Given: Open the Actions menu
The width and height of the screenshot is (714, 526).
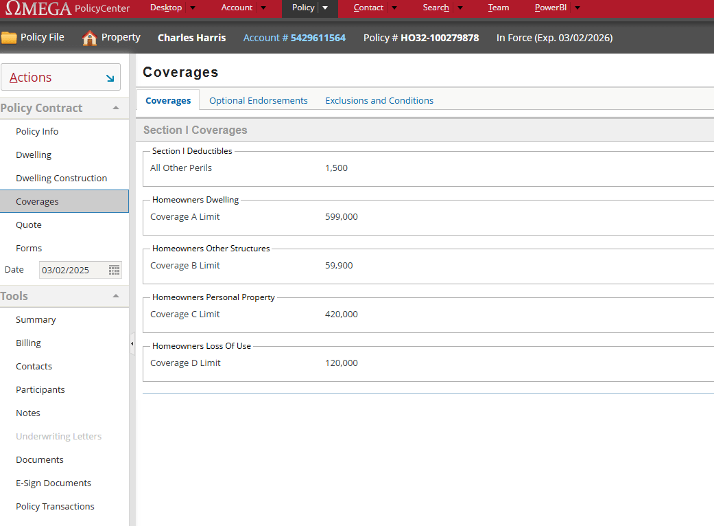Looking at the screenshot, I should coord(60,77).
